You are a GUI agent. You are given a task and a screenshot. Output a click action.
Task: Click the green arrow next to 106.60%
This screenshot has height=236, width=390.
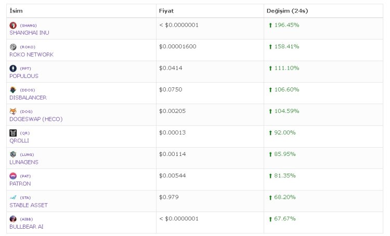[x=270, y=90]
